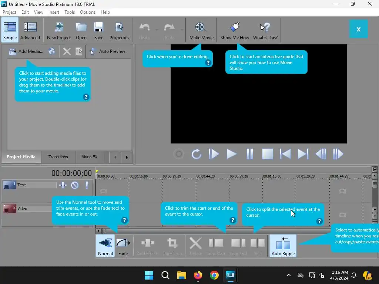Viewport: 379px width, 284px height.
Task: Open help in the Add Media tip
Action: click(x=86, y=97)
